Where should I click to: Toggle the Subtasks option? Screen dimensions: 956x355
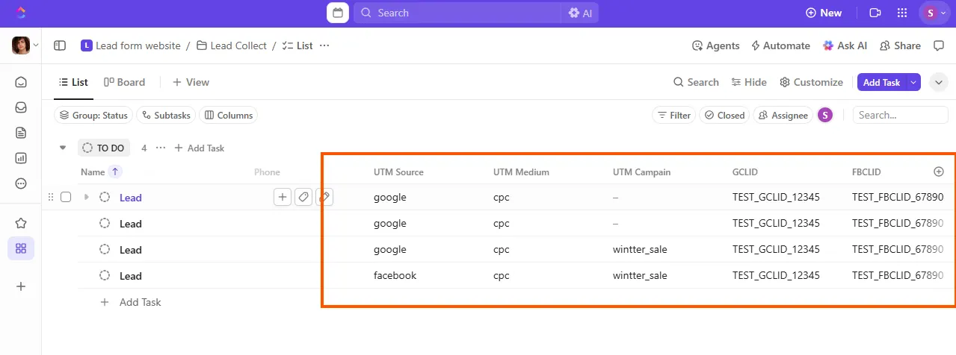point(167,116)
